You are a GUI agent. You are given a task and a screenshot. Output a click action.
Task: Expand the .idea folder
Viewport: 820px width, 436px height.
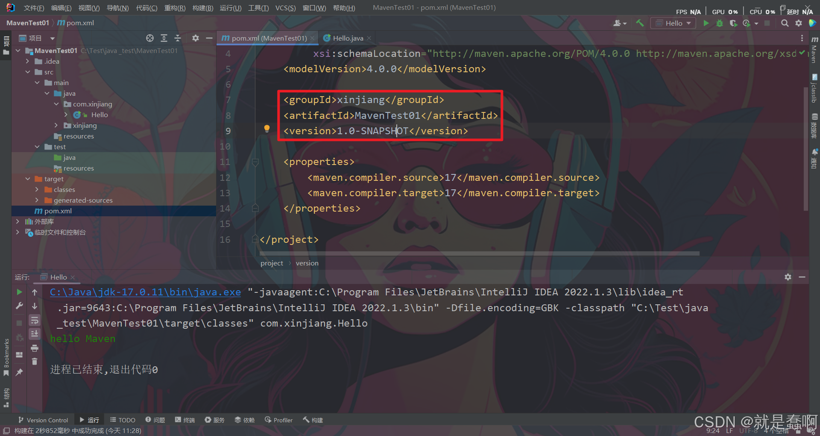[x=27, y=61]
